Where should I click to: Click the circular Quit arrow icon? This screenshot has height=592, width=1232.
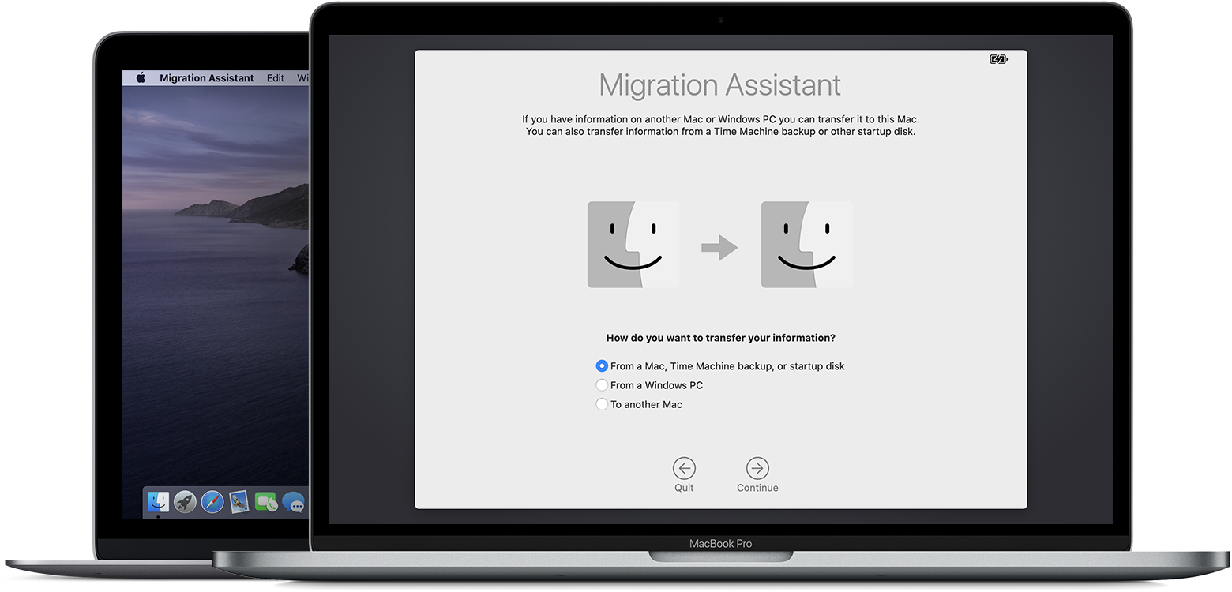(684, 468)
